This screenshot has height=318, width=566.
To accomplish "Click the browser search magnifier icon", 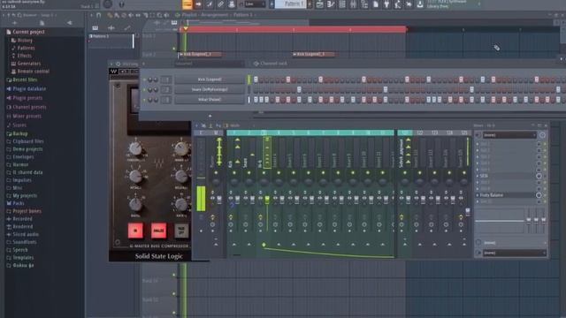I will (x=19, y=15).
